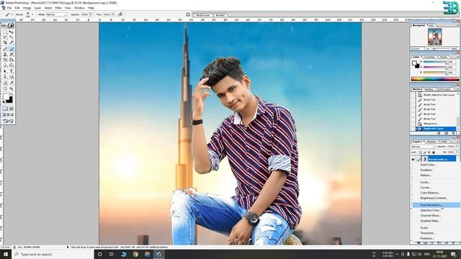Select the Eyedropper tool
This screenshot has width=461, height=259.
coord(12,83)
